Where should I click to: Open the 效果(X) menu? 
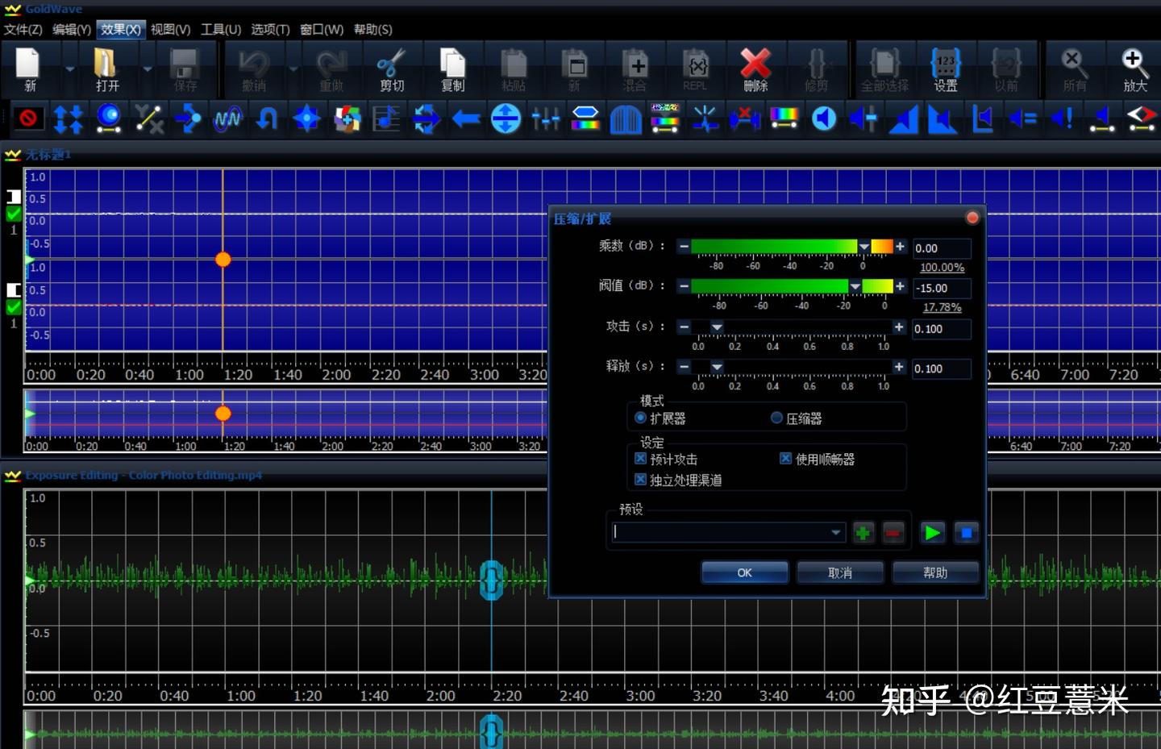[x=121, y=30]
